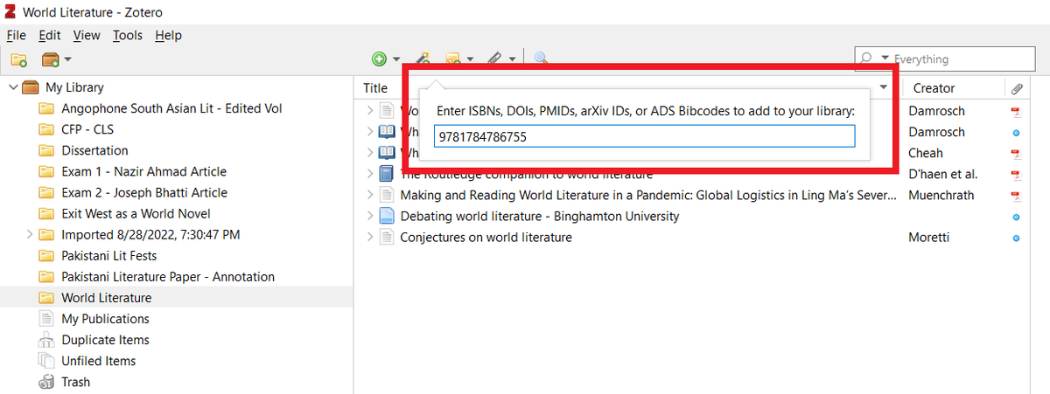
Task: Click document icon beside Conjectures on world literature
Action: point(387,237)
